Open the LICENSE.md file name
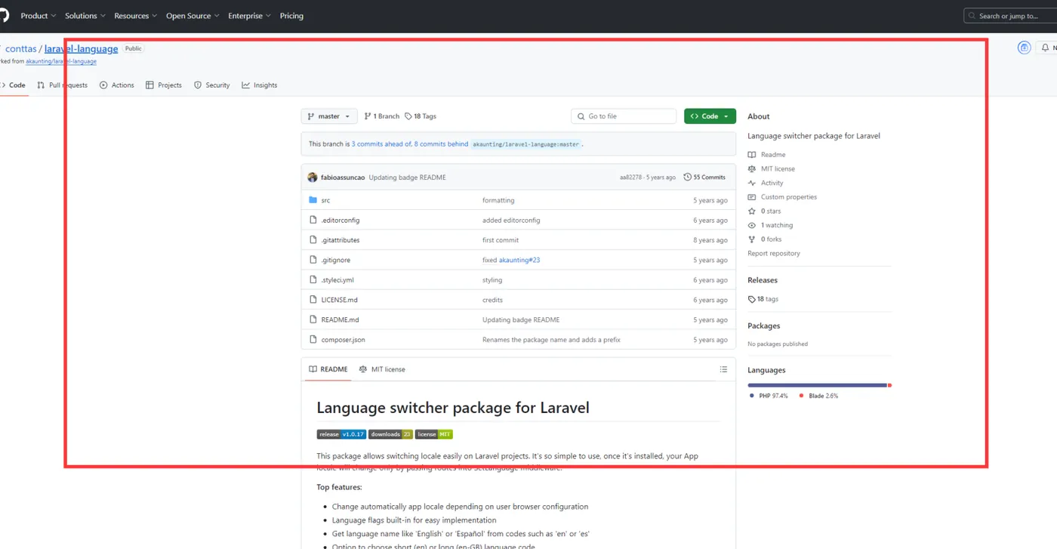 click(340, 300)
